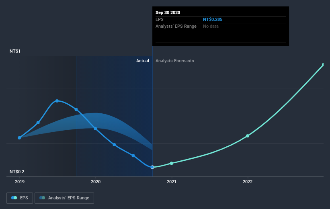Click the forecast data point at 2022
Screen dimensions: 330x209
click(248, 136)
